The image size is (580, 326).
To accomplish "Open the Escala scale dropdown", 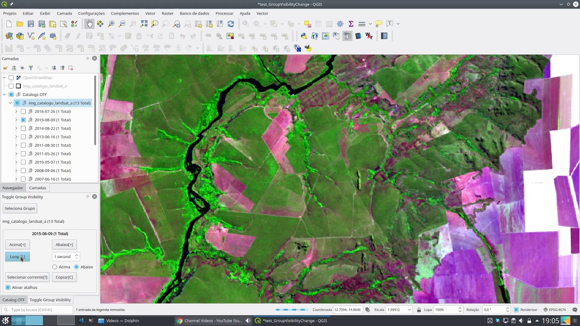I will click(409, 310).
